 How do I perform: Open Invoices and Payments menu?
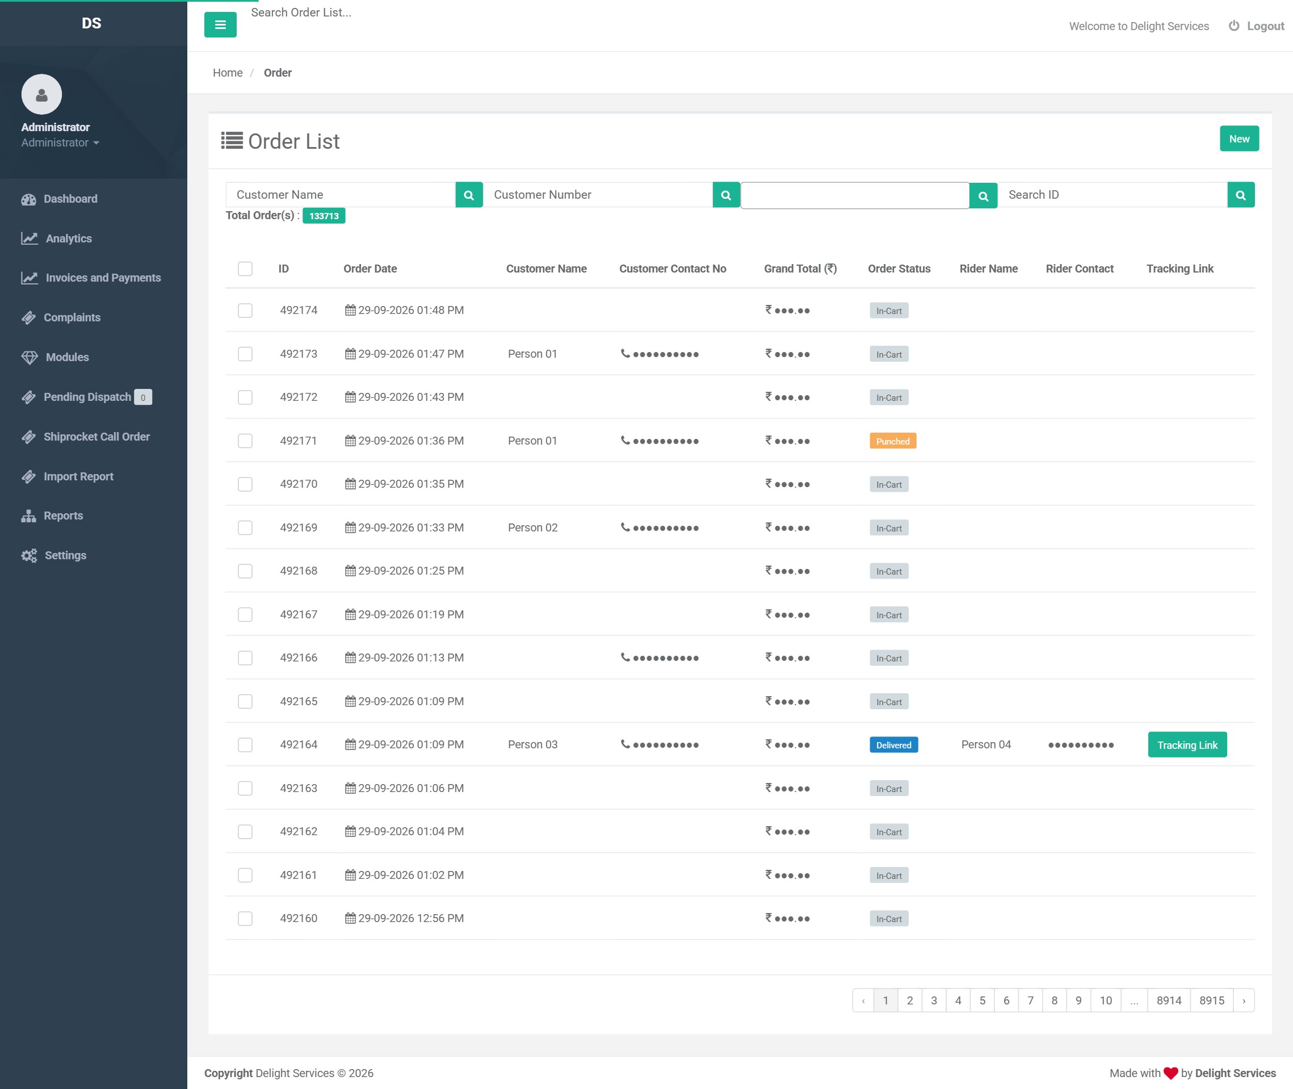[x=93, y=278]
